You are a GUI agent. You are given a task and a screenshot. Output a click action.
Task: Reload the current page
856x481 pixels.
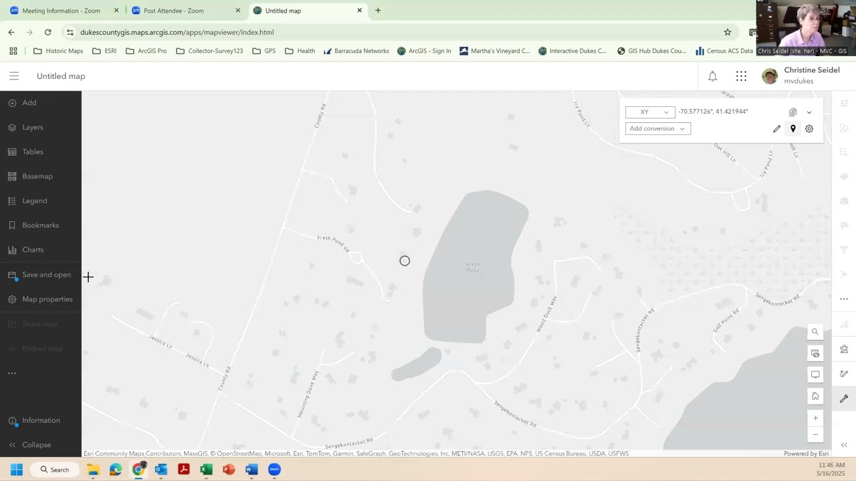[x=47, y=32]
